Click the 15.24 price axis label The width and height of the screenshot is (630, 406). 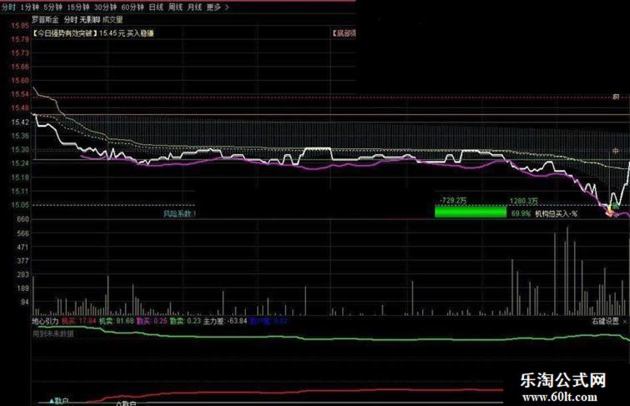[20, 163]
